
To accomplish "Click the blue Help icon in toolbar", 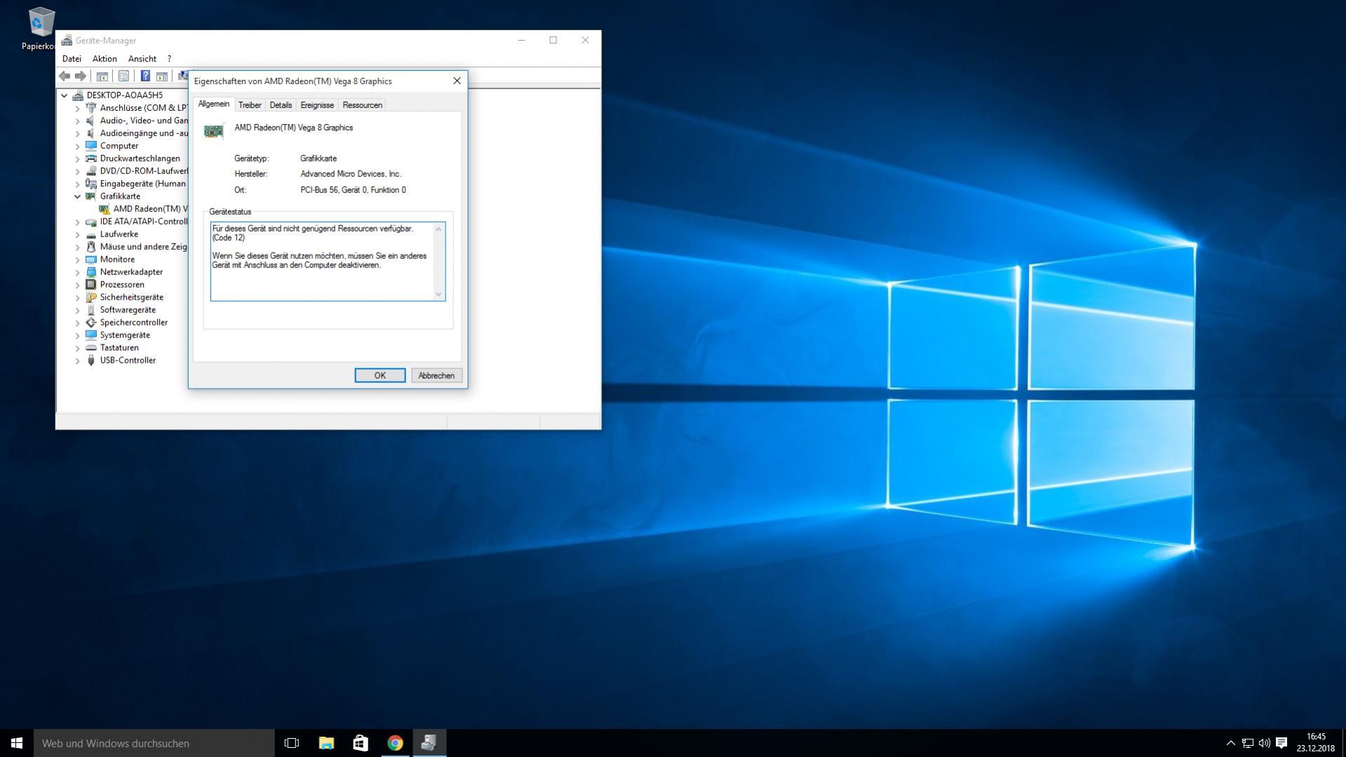I will click(145, 76).
